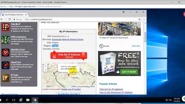This screenshot has width=185, height=104.
Task: Click the VPN Comparison sidebar icon
Action: pos(5,40)
